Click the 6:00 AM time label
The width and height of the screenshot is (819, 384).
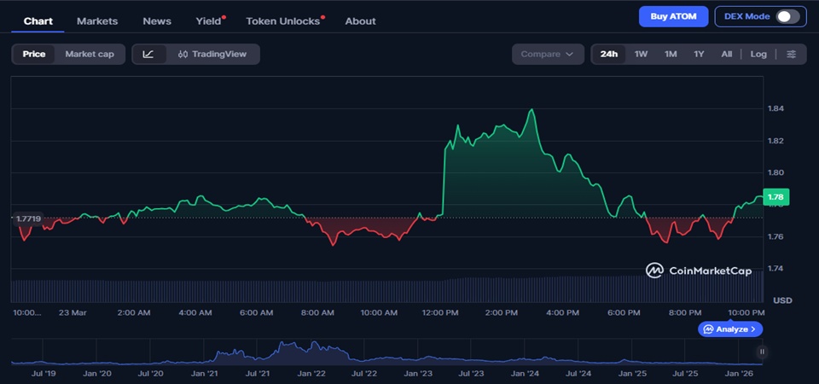click(256, 312)
